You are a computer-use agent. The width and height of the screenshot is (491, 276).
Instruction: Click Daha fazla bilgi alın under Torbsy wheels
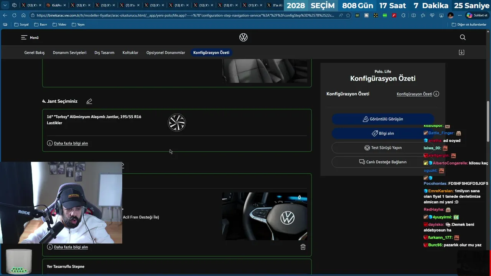71,143
